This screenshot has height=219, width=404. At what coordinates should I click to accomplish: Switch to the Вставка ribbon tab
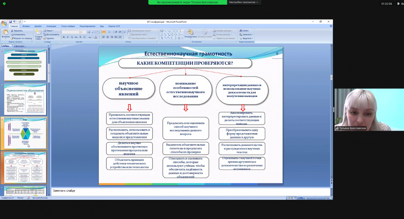26,26
